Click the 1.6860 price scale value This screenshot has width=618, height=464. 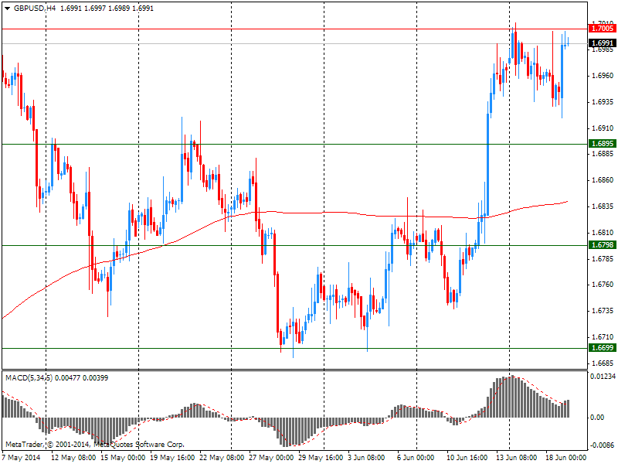[603, 180]
